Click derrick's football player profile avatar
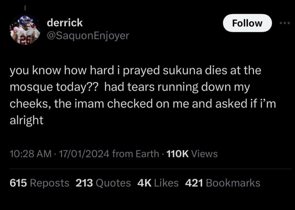This screenshot has height=210, width=295. 25,30
